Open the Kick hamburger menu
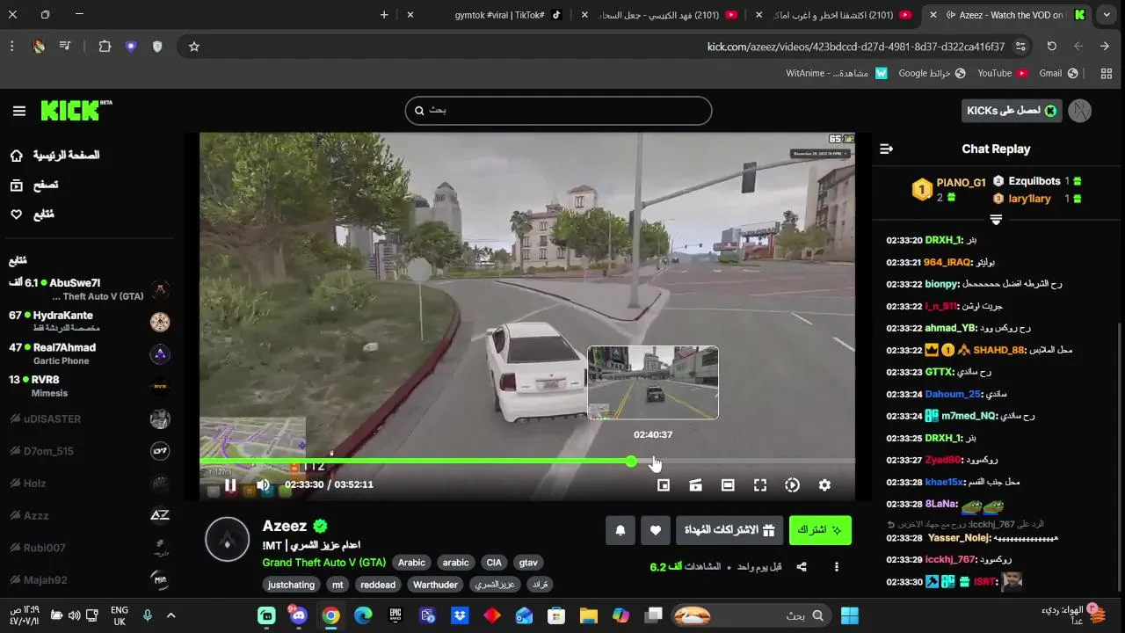Viewport: 1125px width, 633px height. click(19, 111)
